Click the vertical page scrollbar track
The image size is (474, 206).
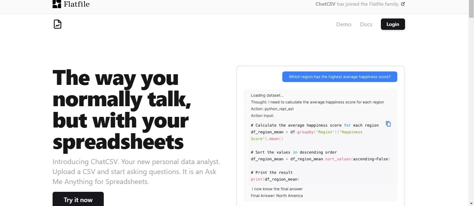pyautogui.click(x=471, y=107)
